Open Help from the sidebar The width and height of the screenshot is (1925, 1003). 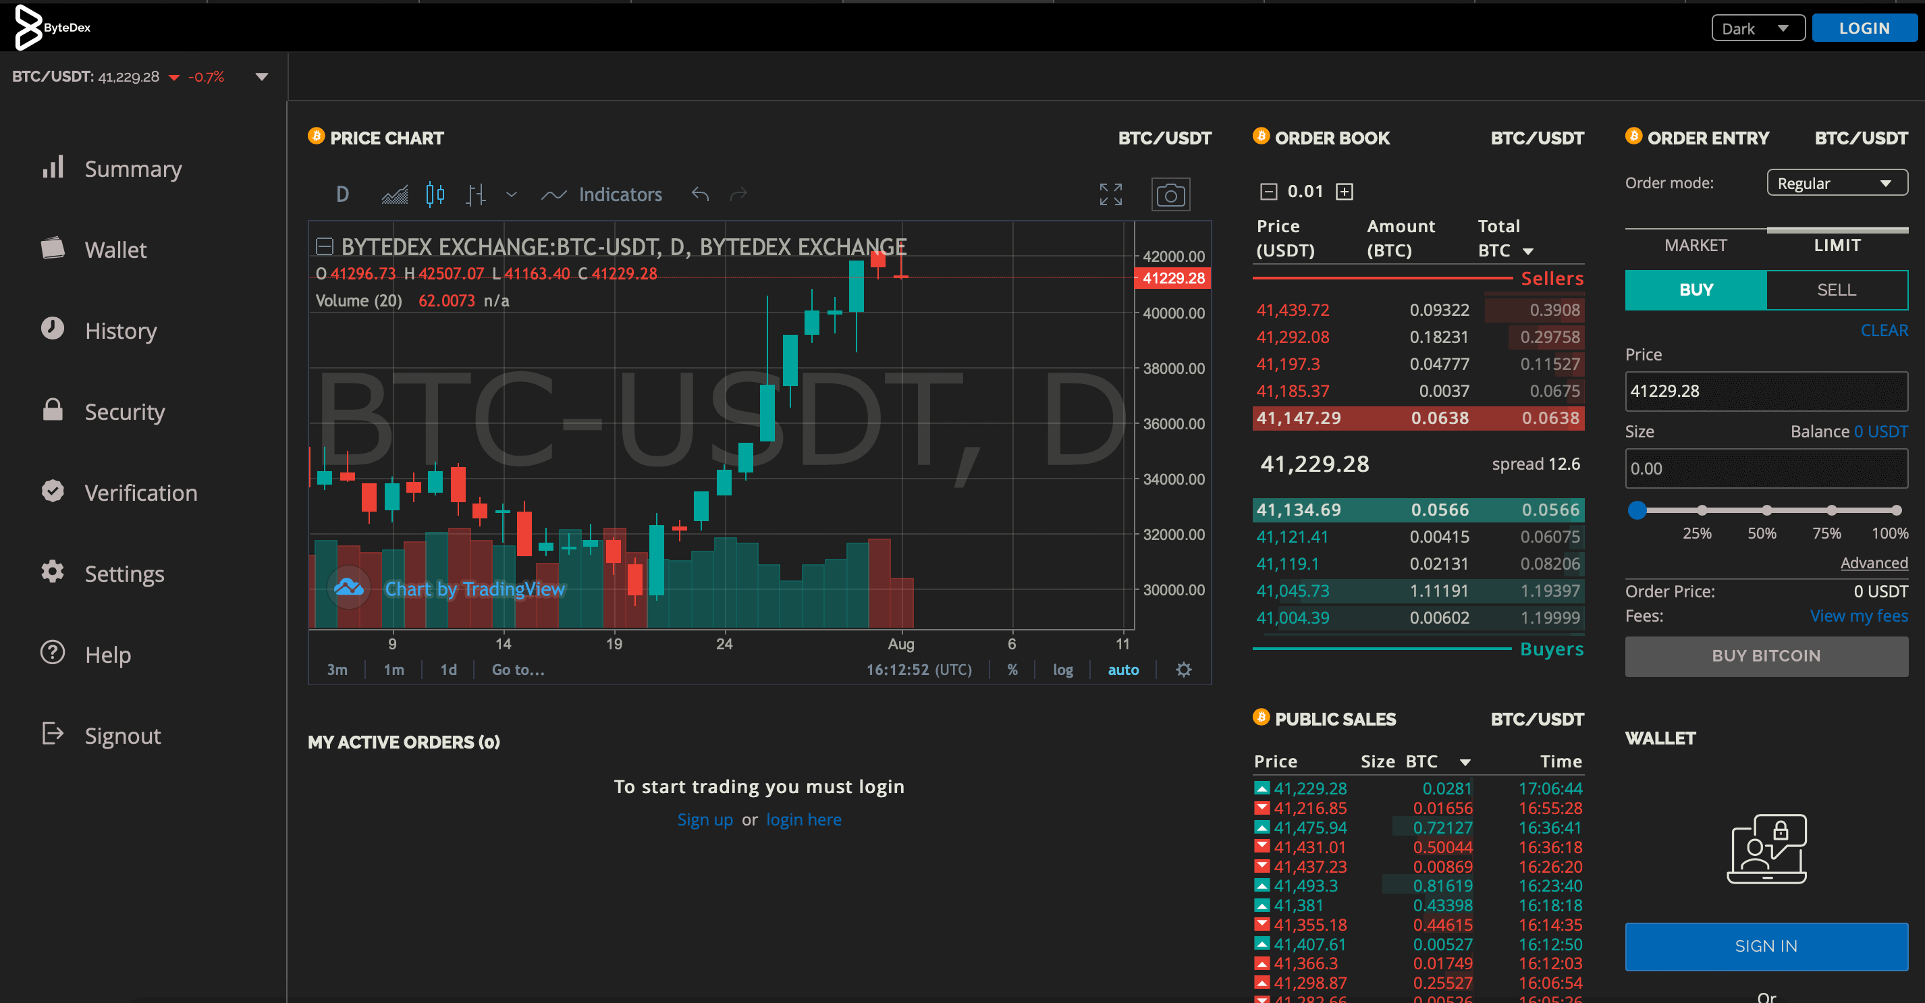point(86,655)
